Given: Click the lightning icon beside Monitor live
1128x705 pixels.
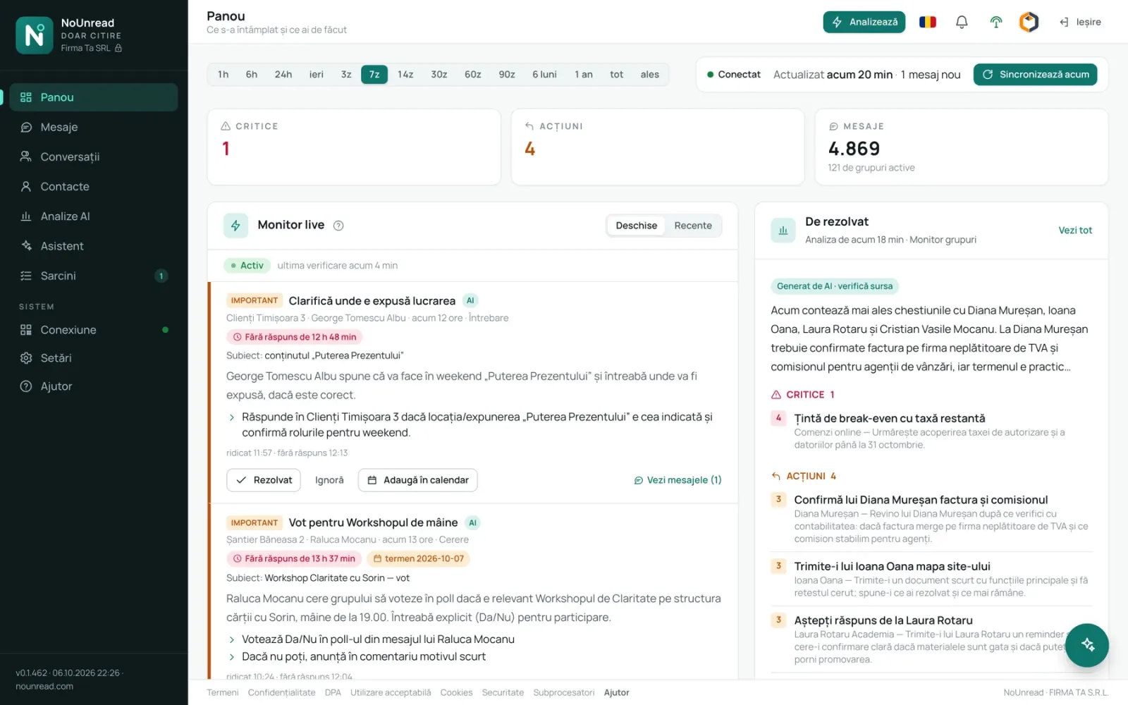Looking at the screenshot, I should coord(235,226).
